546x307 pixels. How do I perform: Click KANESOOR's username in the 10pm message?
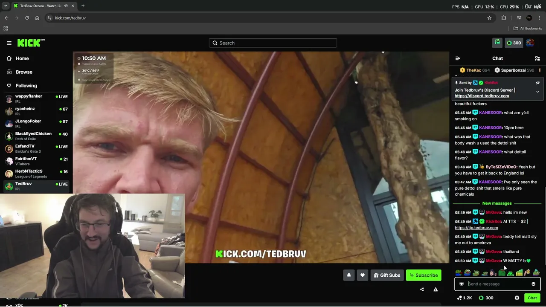point(490,127)
